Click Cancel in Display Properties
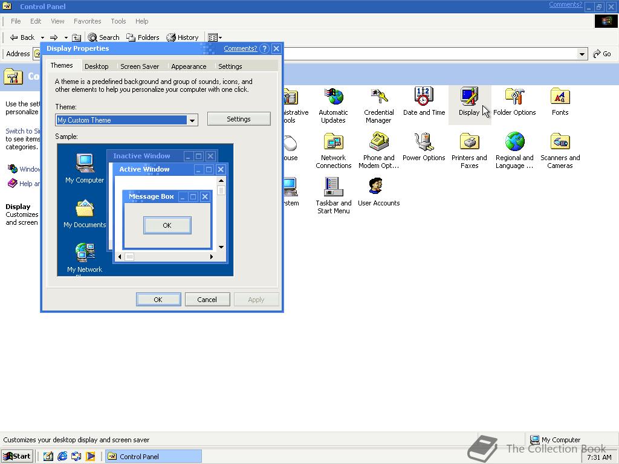619x464 pixels. pos(207,300)
